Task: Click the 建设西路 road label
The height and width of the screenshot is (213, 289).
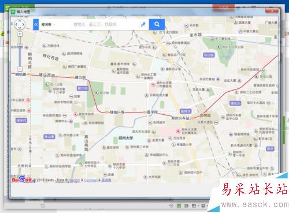Action: pyautogui.click(x=47, y=75)
